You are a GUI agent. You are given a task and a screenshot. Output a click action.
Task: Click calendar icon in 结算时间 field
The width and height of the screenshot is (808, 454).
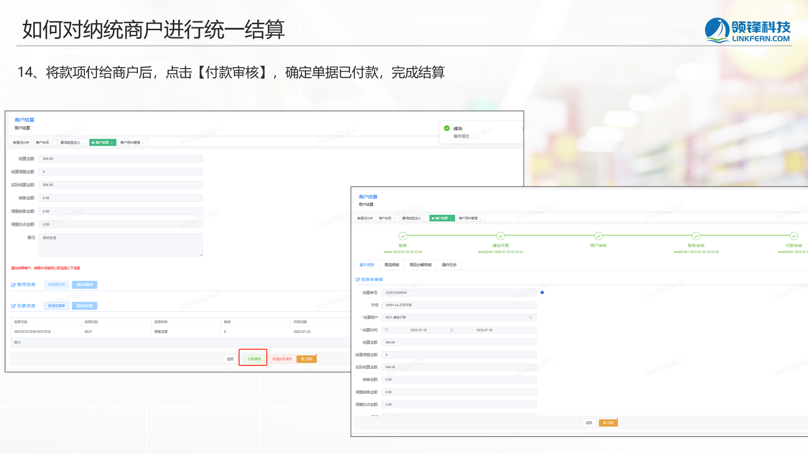(x=386, y=330)
